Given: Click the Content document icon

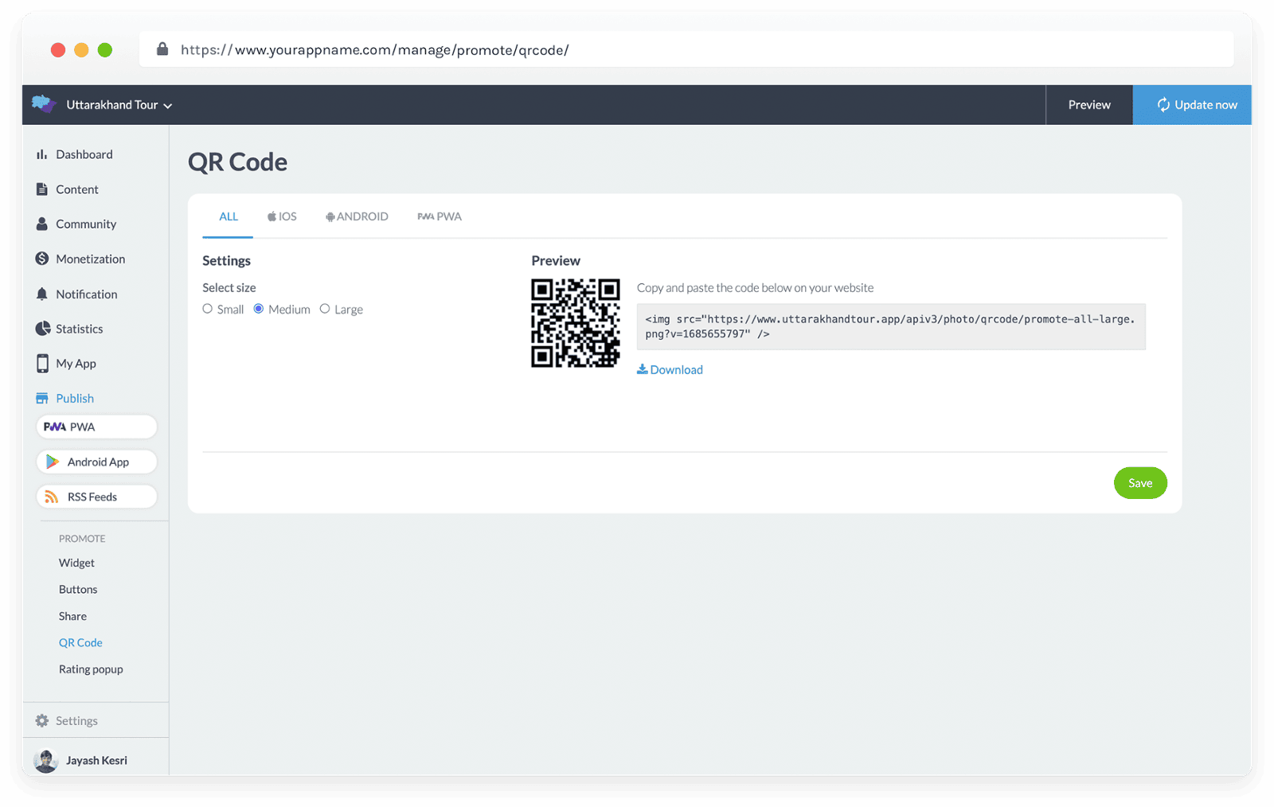Looking at the screenshot, I should click(42, 189).
